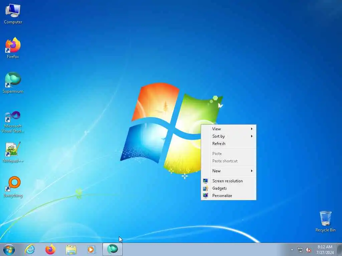Click the New submenu arrow
342x256 pixels.
pos(252,171)
